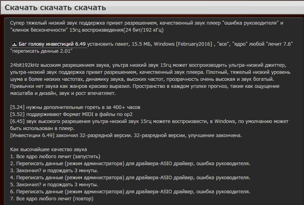The width and height of the screenshot is (304, 205).
Task: Click step "7. Все ядро любого лечит (повтор)"
Action: coord(52,199)
